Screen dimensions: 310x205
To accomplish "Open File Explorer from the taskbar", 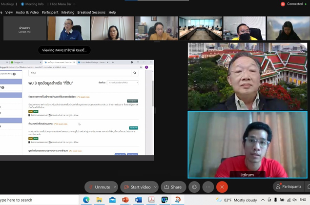I will [x=99, y=200].
